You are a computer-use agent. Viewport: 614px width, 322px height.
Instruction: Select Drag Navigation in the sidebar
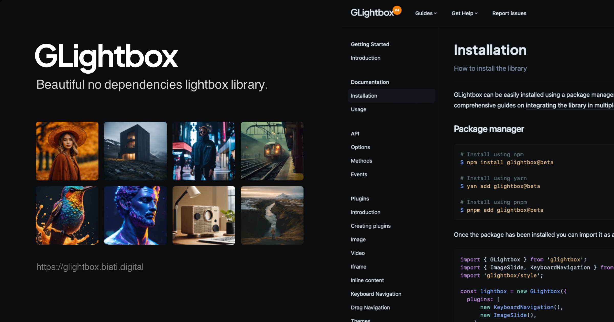(x=370, y=307)
